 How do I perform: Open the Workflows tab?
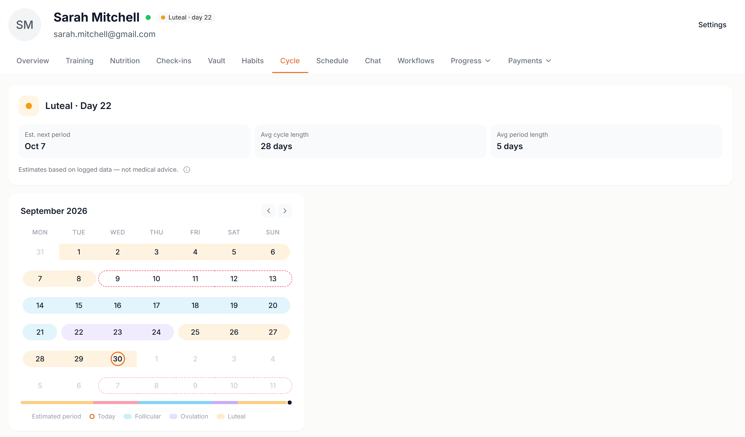(x=416, y=61)
